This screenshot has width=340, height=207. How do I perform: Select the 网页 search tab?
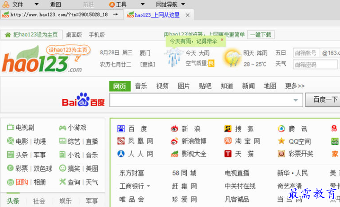[120, 86]
